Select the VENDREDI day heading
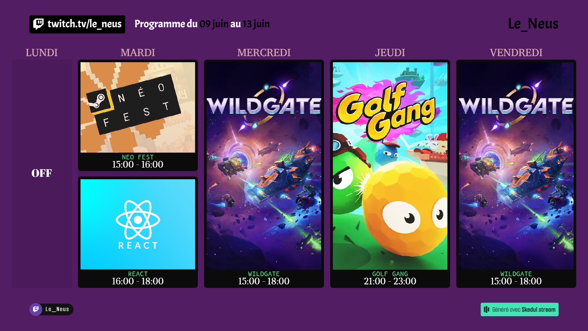 (x=516, y=53)
